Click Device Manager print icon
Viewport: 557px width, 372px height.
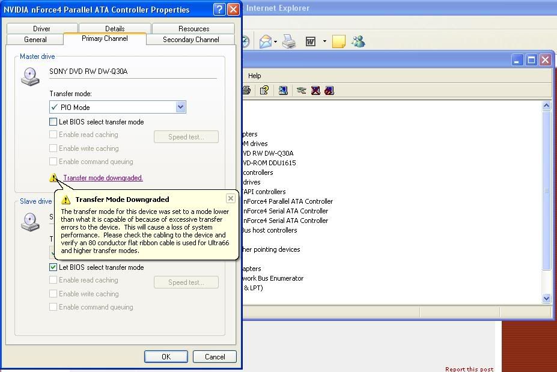click(246, 90)
